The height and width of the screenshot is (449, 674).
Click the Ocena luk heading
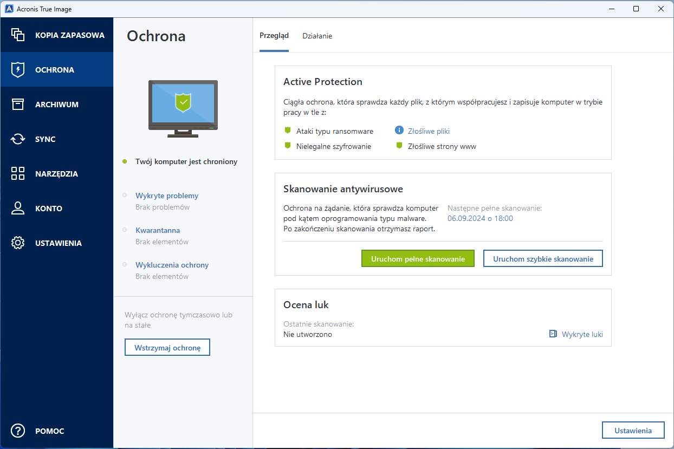coord(306,305)
